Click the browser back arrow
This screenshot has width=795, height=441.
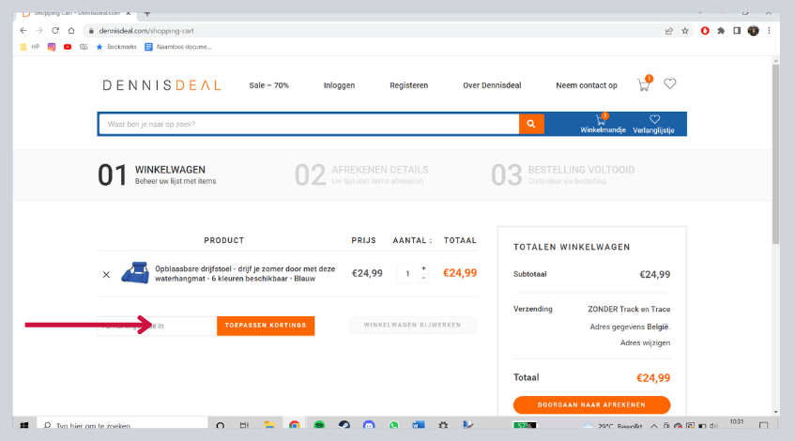(23, 30)
